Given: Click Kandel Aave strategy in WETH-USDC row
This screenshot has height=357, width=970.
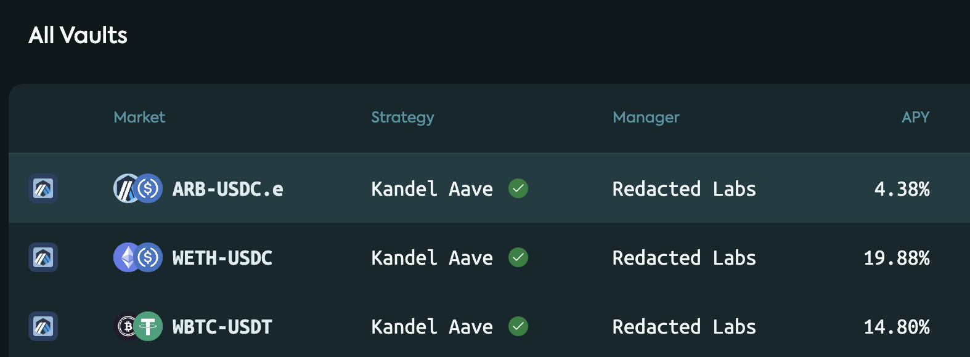Looking at the screenshot, I should [x=432, y=258].
